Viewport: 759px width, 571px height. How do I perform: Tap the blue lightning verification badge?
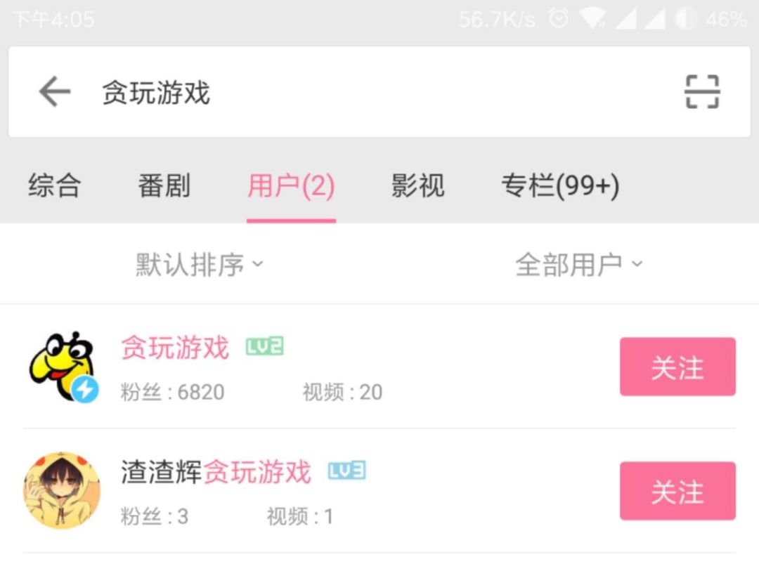point(85,389)
